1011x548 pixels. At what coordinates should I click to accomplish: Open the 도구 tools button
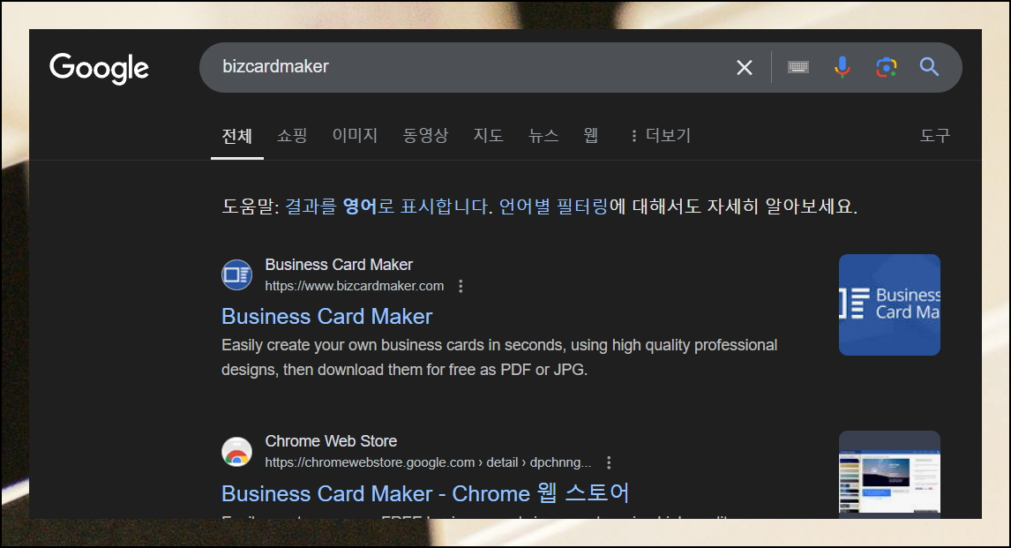point(934,135)
